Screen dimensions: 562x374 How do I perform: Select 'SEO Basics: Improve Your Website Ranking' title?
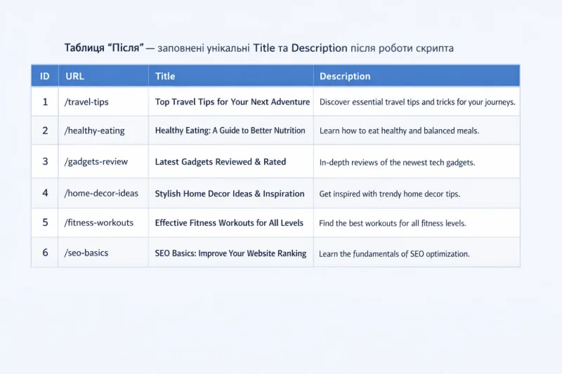230,253
